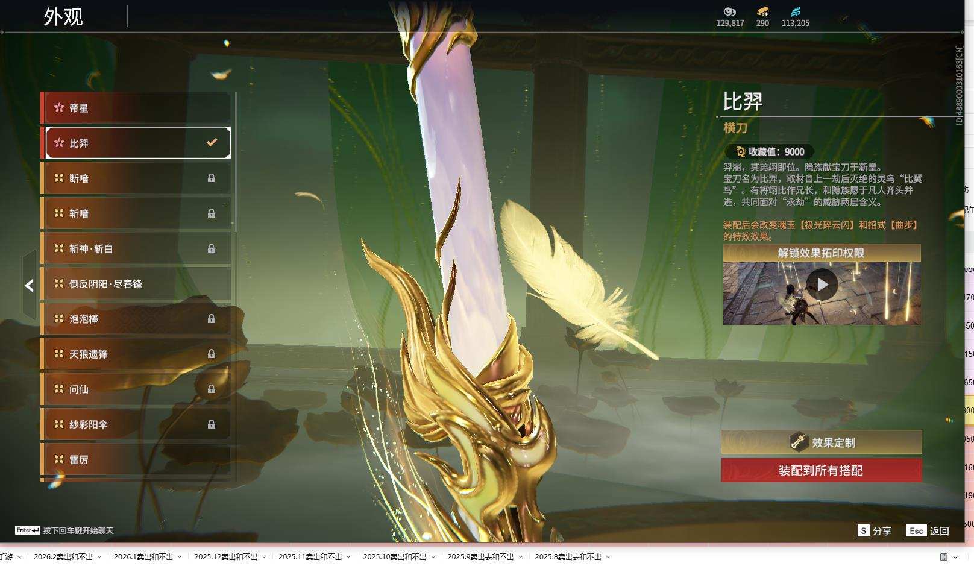Open dropdown for 2026.2卖出和不出 sheet tab
The image size is (974, 566).
[99, 557]
